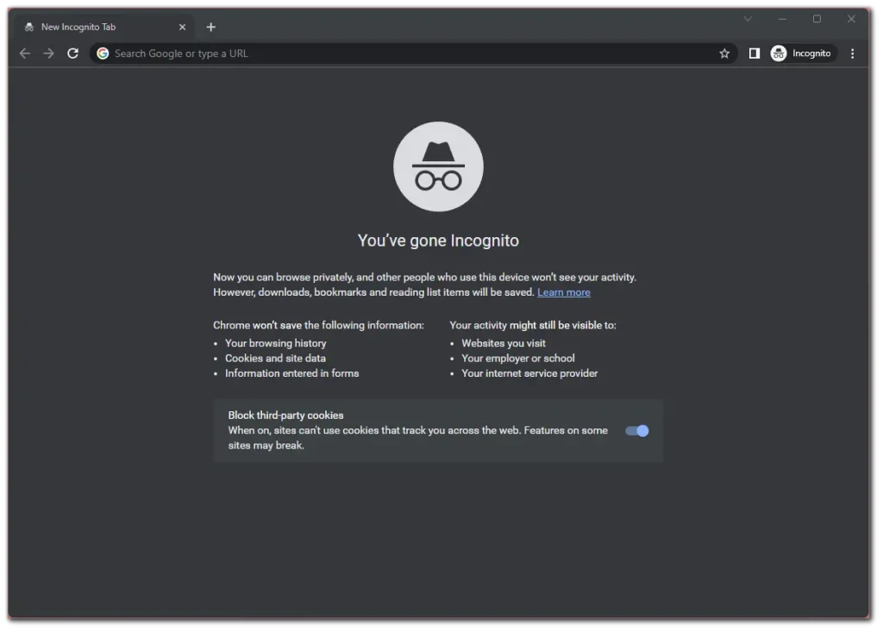Screen dimensions: 883x632
Task: Click the Incognito profile chip
Action: (803, 53)
